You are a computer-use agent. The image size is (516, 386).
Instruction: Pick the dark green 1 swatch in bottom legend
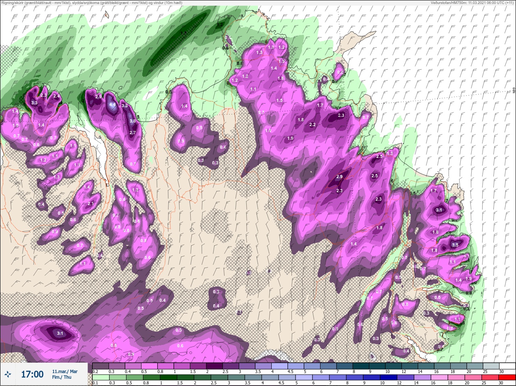[169, 378]
